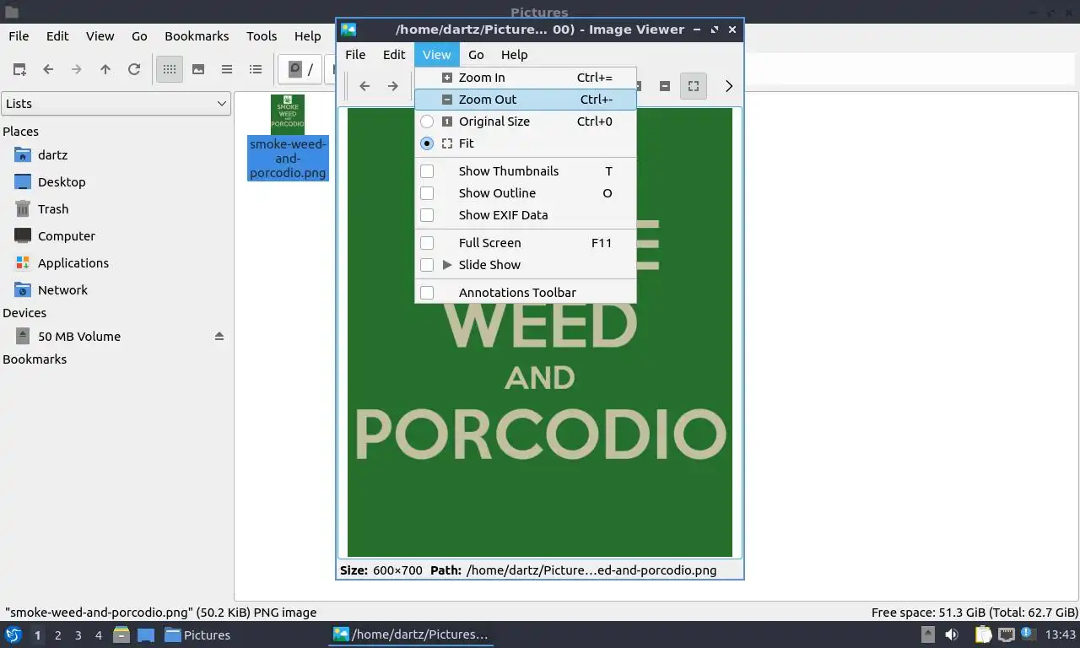This screenshot has height=648, width=1080.
Task: Click the new tab icon in file manager toolbar
Action: coord(19,69)
